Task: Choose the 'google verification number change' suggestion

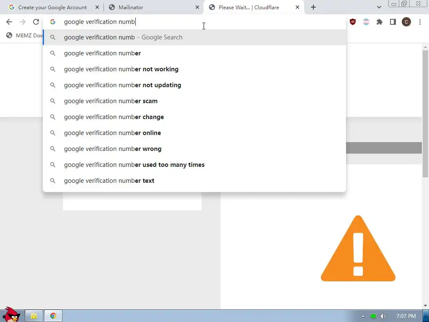Action: (x=194, y=117)
